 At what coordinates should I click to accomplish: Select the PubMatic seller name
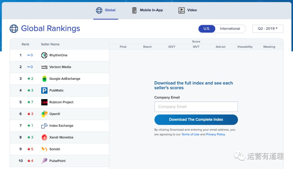56,90
